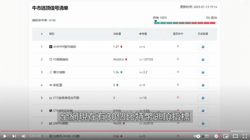The width and height of the screenshot is (250, 140).
Task: Click reference value >= 10
Action: click(x=143, y=98)
